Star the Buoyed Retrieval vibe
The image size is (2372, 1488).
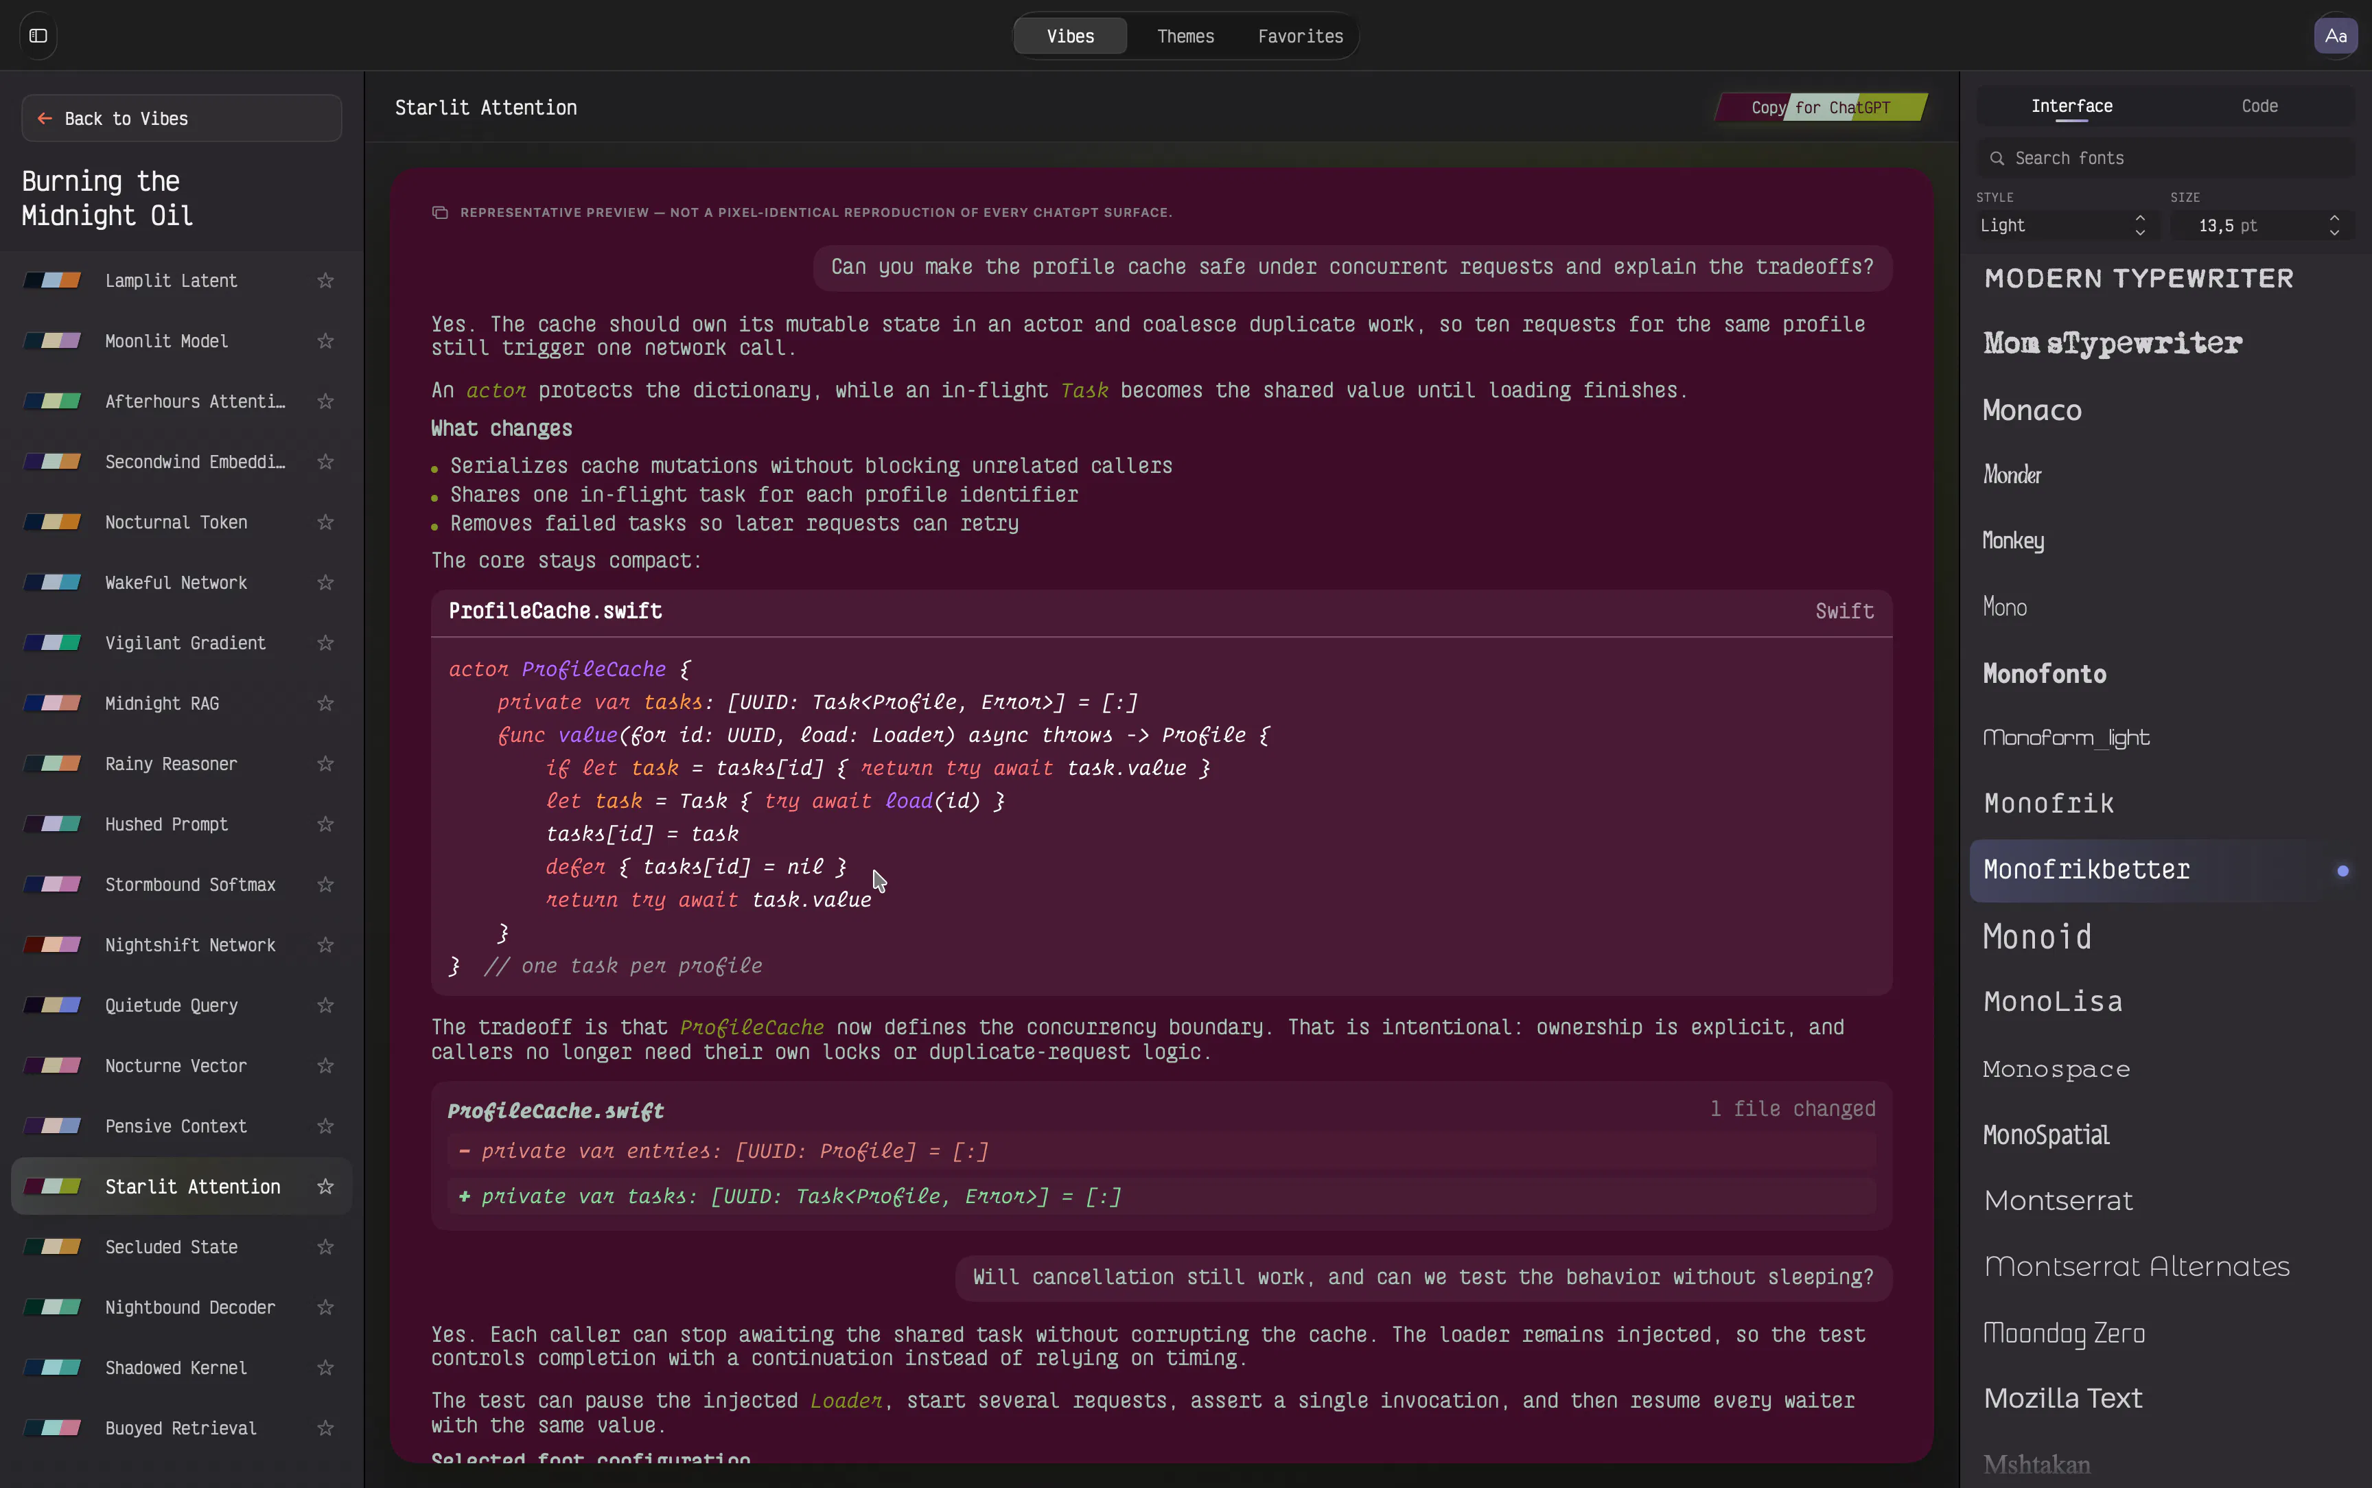325,1427
